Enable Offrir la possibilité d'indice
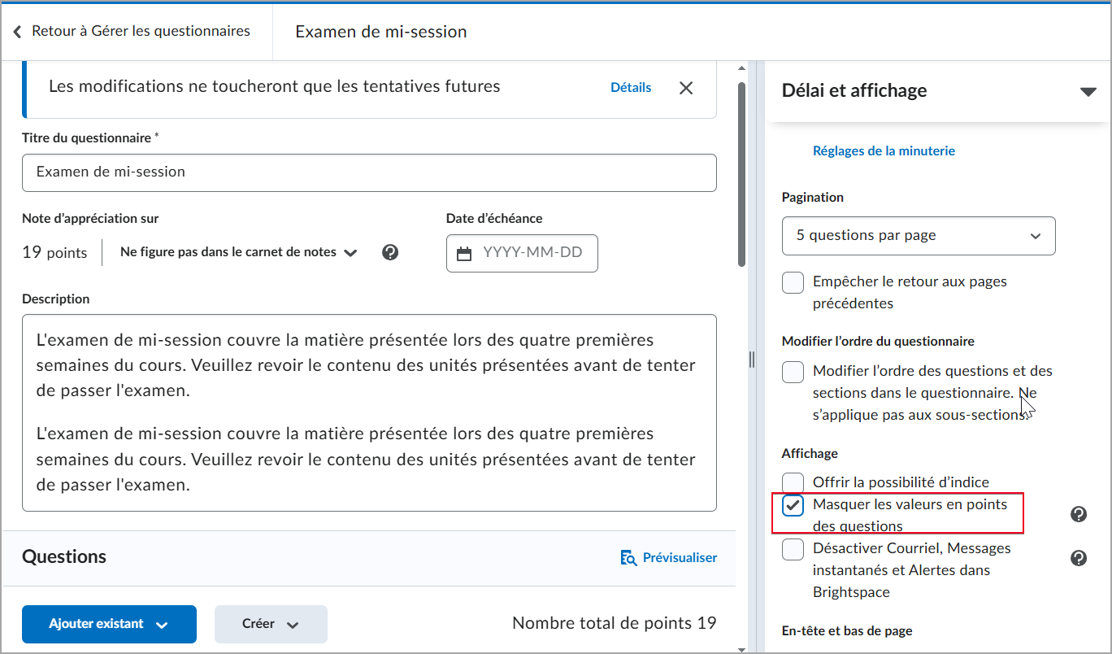The height and width of the screenshot is (654, 1112). [793, 482]
